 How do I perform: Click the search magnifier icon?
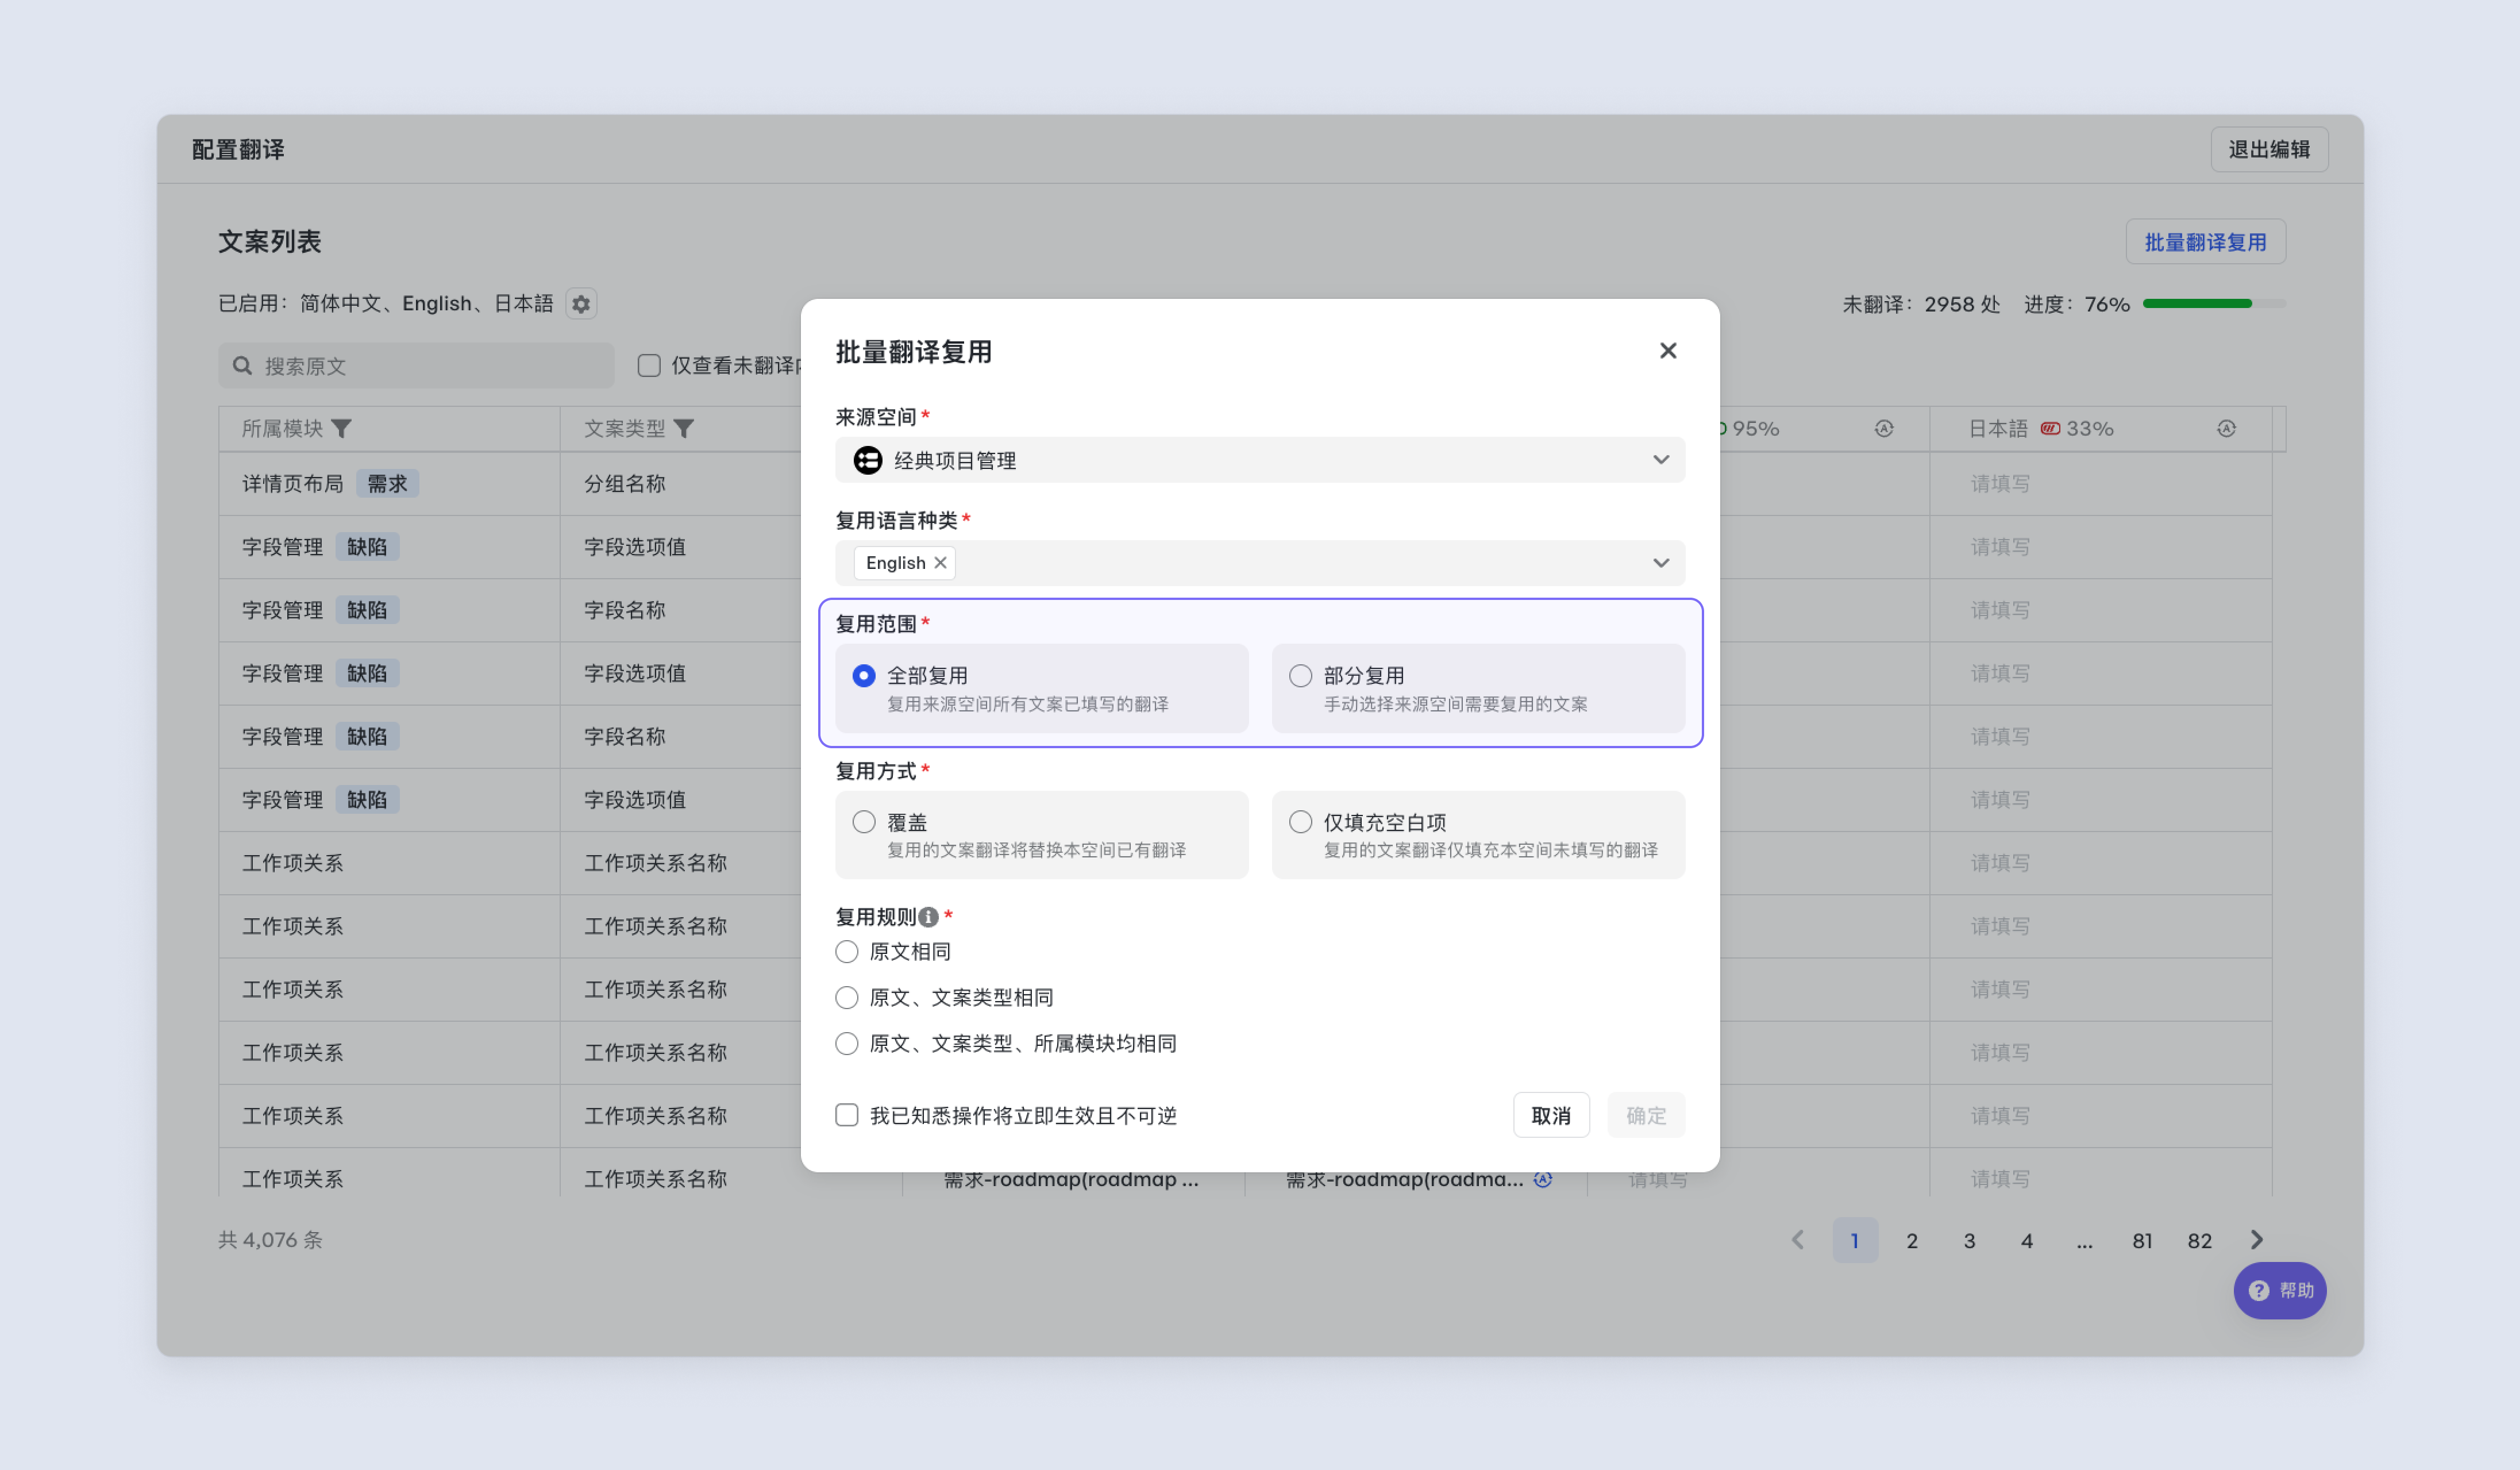tap(242, 366)
